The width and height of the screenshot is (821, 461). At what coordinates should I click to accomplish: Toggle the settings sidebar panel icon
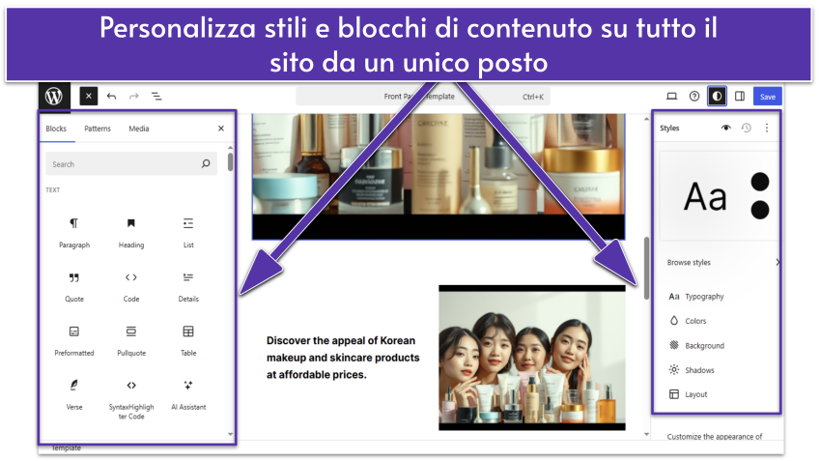click(740, 97)
